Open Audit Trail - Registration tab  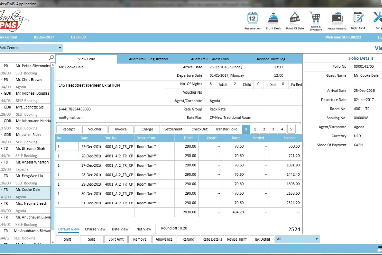[x=148, y=59]
